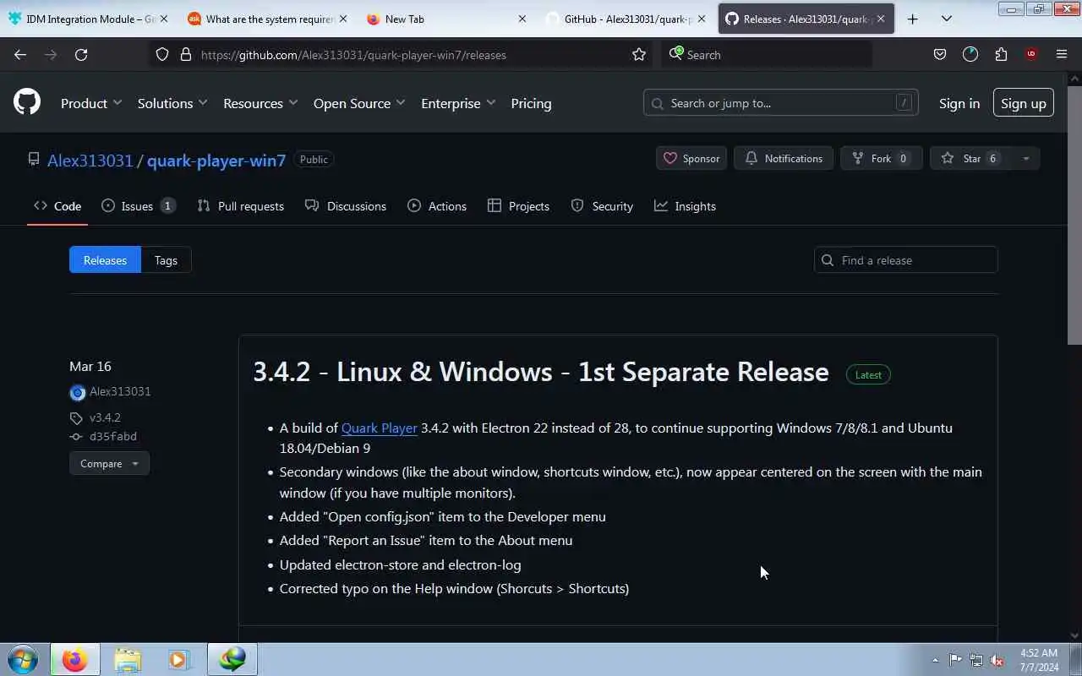Viewport: 1082px width, 676px height.
Task: Open Firefox taskbar icon
Action: tap(74, 659)
